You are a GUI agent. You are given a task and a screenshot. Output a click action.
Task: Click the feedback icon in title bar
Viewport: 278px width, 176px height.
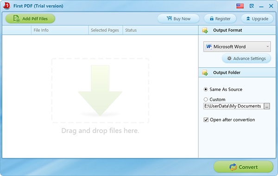click(252, 6)
